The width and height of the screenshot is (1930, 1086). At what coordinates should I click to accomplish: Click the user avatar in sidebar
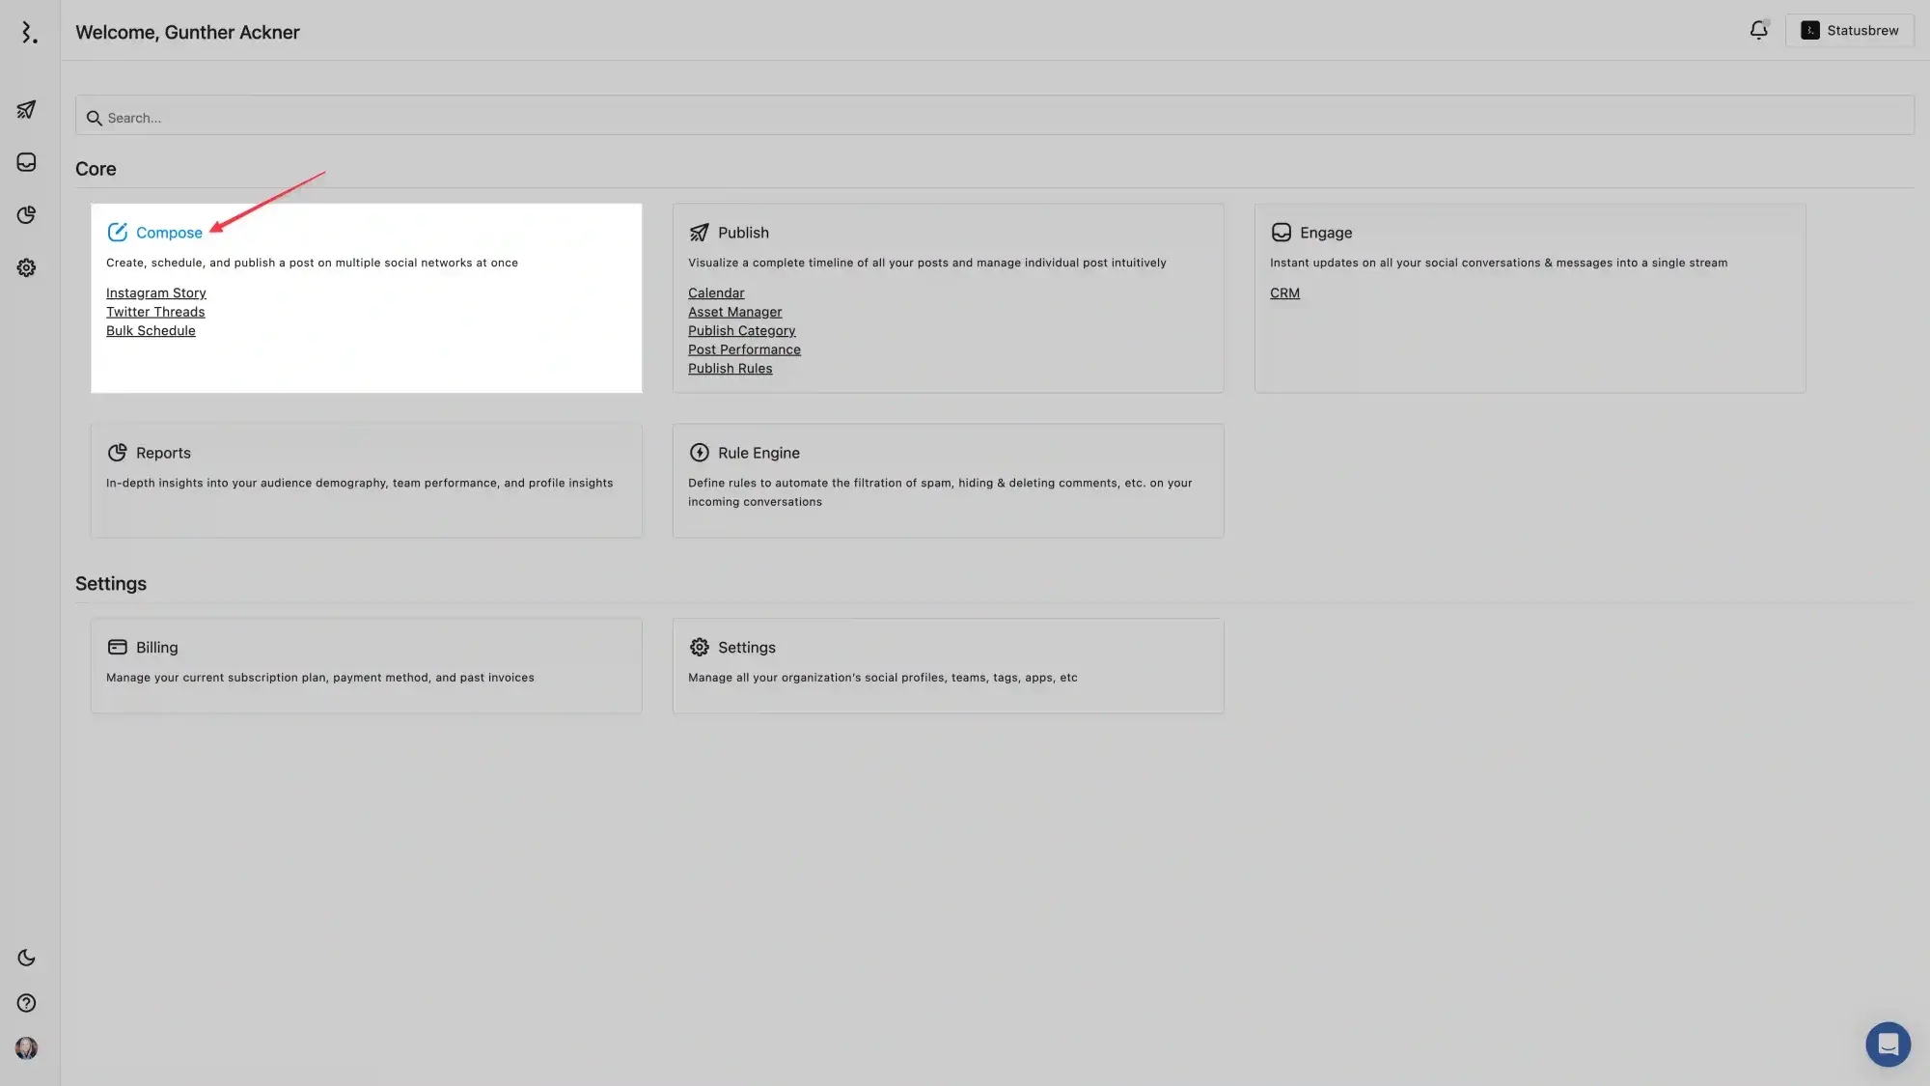[26, 1048]
